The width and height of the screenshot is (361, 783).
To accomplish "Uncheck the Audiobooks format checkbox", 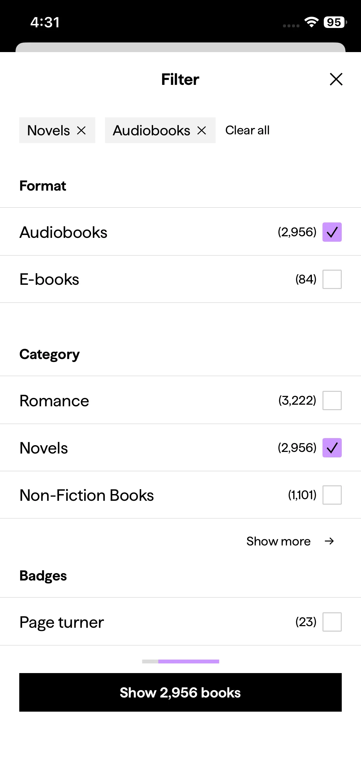I will 332,232.
